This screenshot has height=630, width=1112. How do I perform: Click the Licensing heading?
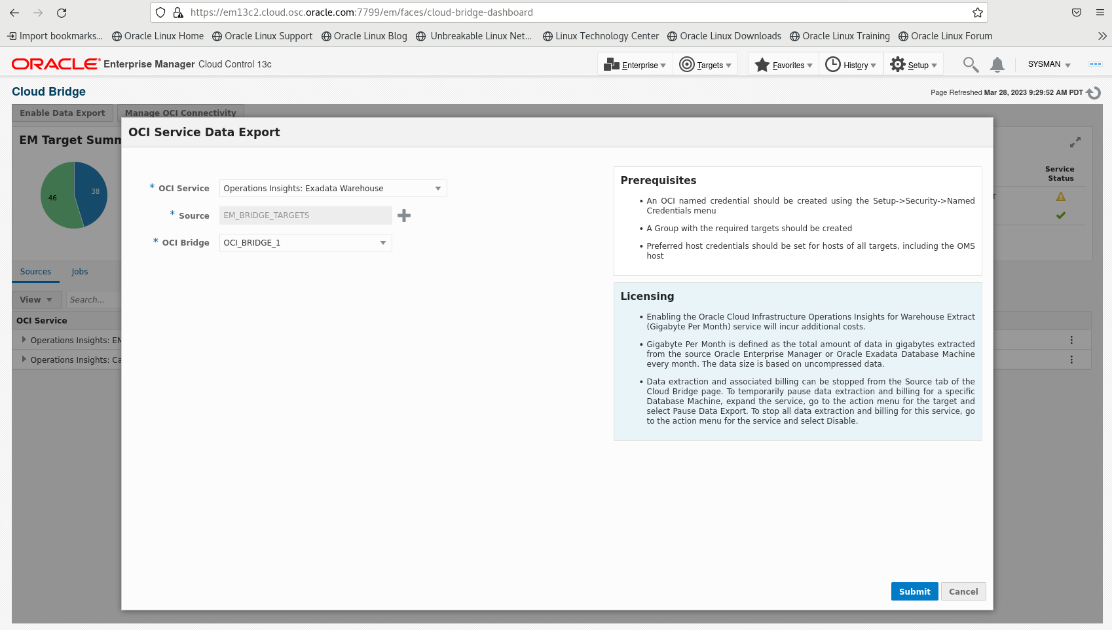tap(647, 297)
